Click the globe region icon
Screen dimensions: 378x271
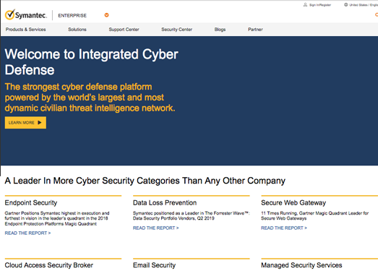346,5
